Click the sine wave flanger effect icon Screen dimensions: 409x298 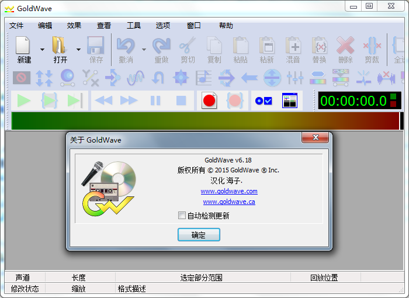(136, 78)
